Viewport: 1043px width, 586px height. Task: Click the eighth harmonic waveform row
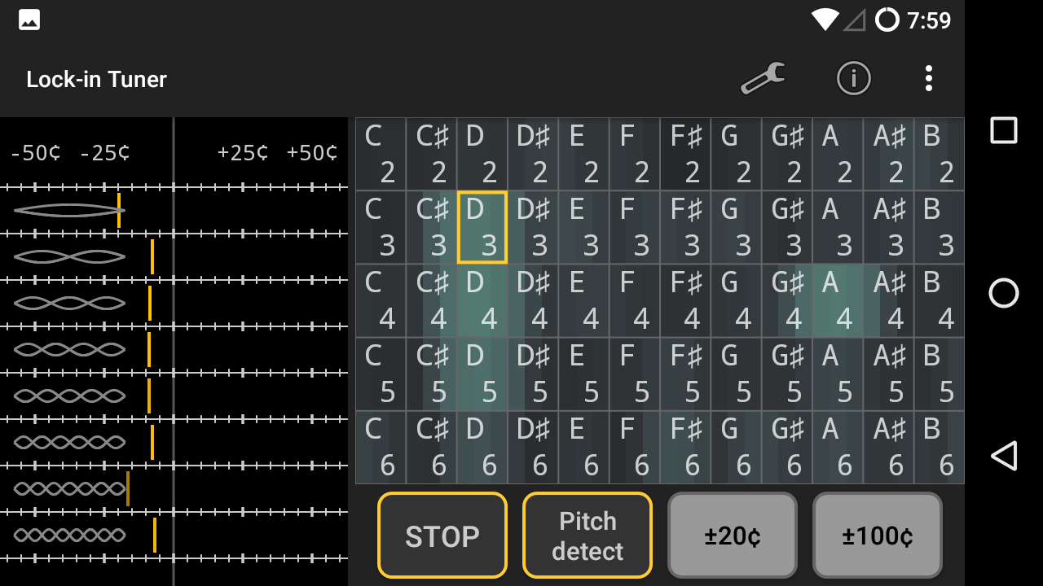[x=174, y=535]
